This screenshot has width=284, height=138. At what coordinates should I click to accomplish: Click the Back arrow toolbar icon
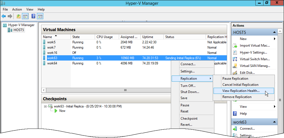coord(4,16)
